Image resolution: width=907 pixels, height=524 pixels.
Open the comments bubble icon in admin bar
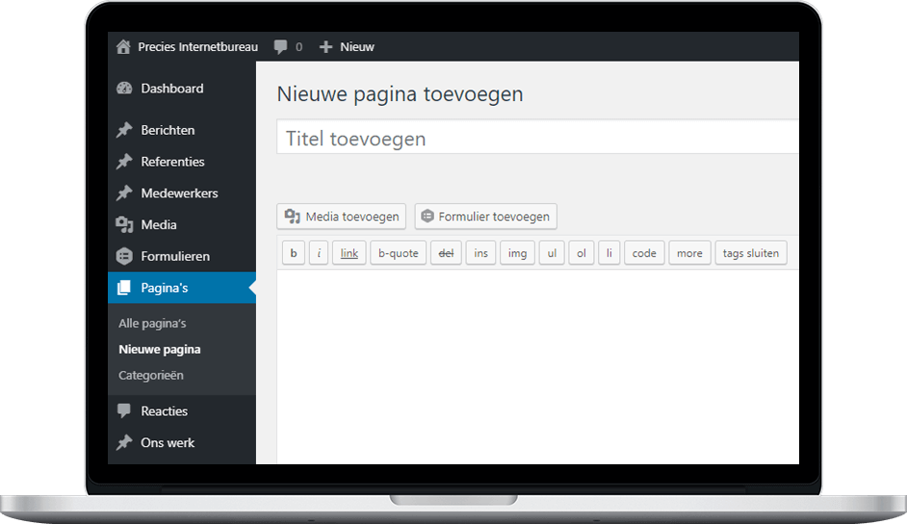280,47
